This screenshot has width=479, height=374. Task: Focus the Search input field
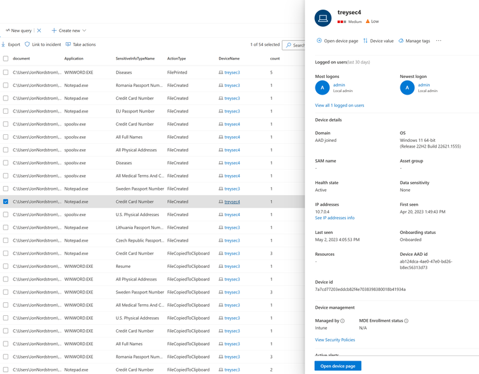(x=294, y=45)
